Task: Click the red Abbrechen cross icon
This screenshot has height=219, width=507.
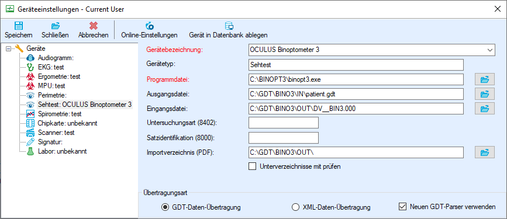Action: click(x=94, y=26)
